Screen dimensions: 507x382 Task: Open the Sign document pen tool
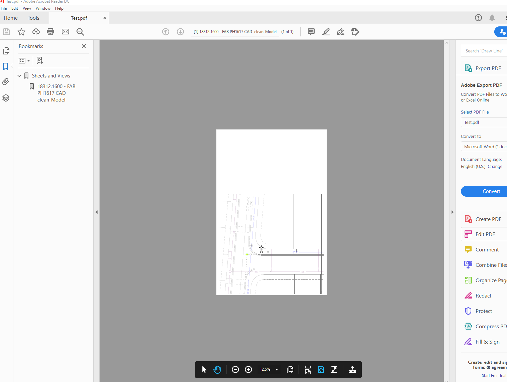coord(341,32)
